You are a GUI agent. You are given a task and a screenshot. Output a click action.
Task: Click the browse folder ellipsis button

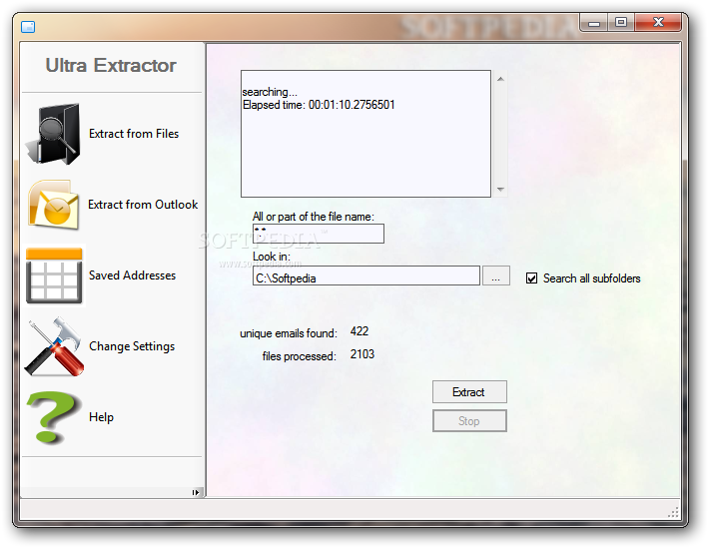496,275
